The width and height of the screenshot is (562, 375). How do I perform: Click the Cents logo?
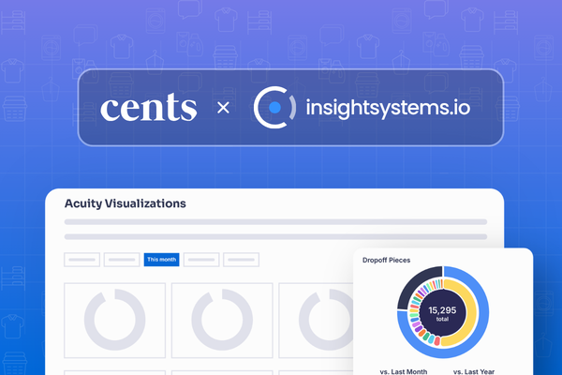pos(148,107)
